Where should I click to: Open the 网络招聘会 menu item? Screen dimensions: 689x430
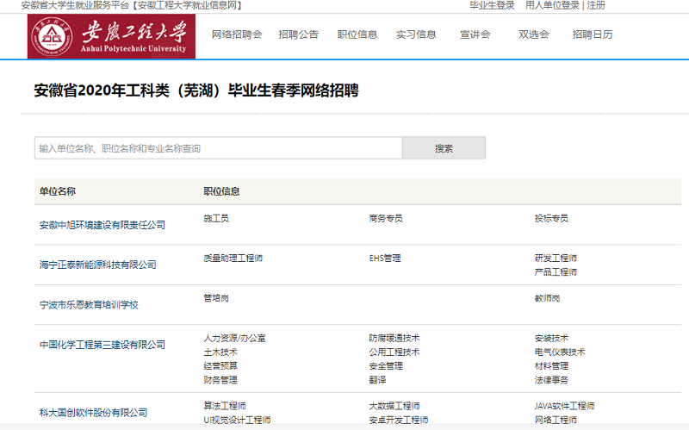click(x=237, y=35)
